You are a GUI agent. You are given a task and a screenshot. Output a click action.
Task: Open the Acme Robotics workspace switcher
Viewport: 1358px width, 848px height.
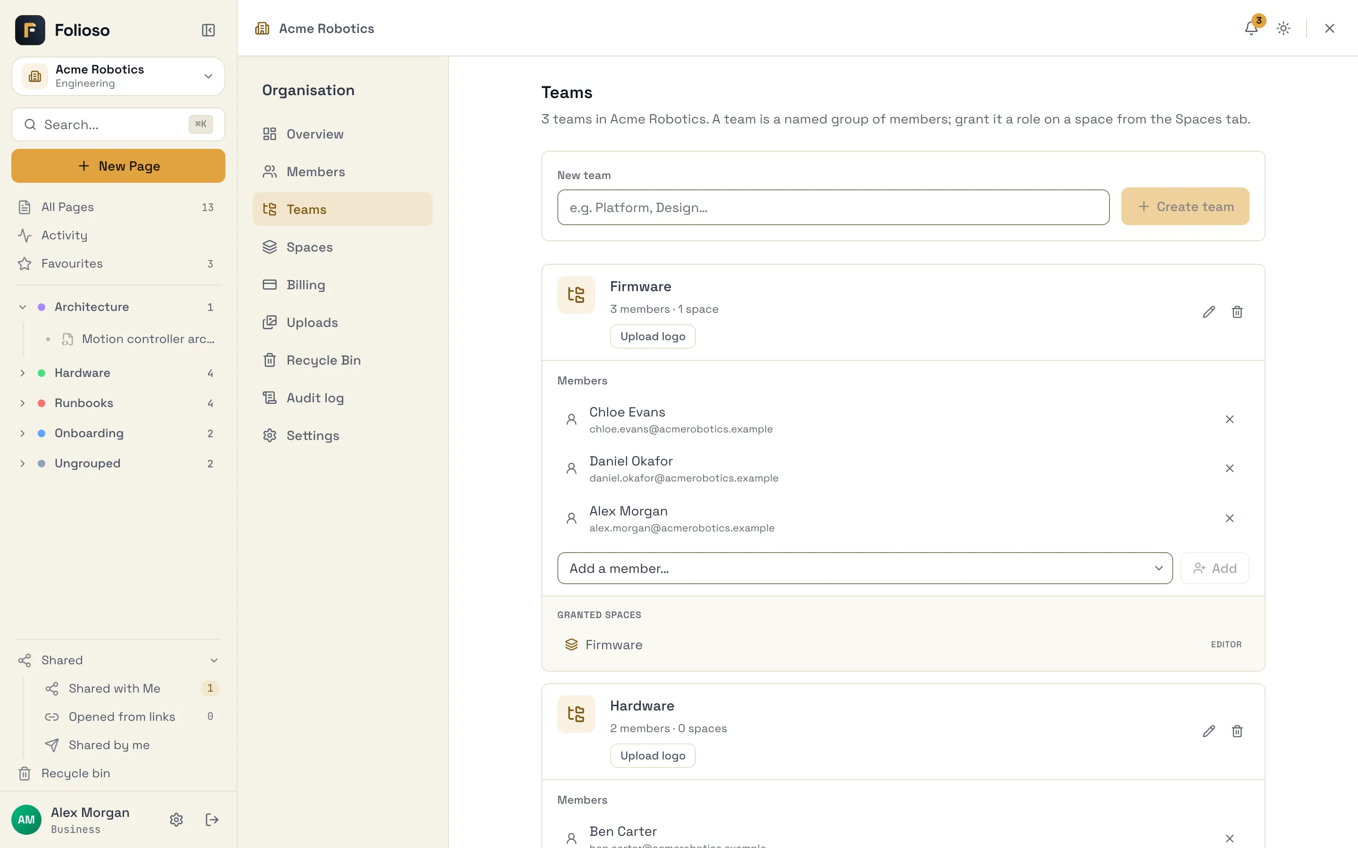point(118,76)
